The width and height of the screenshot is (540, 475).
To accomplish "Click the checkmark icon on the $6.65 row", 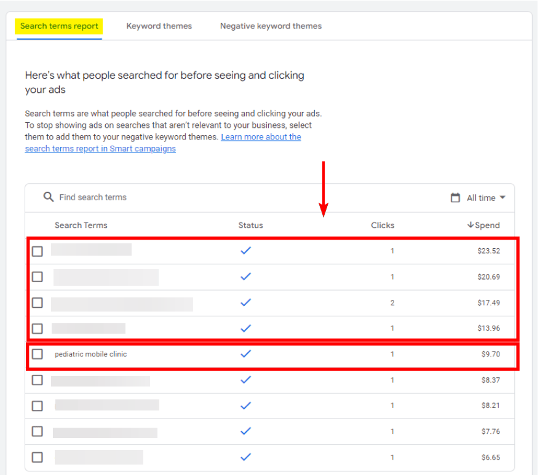I will [x=245, y=457].
